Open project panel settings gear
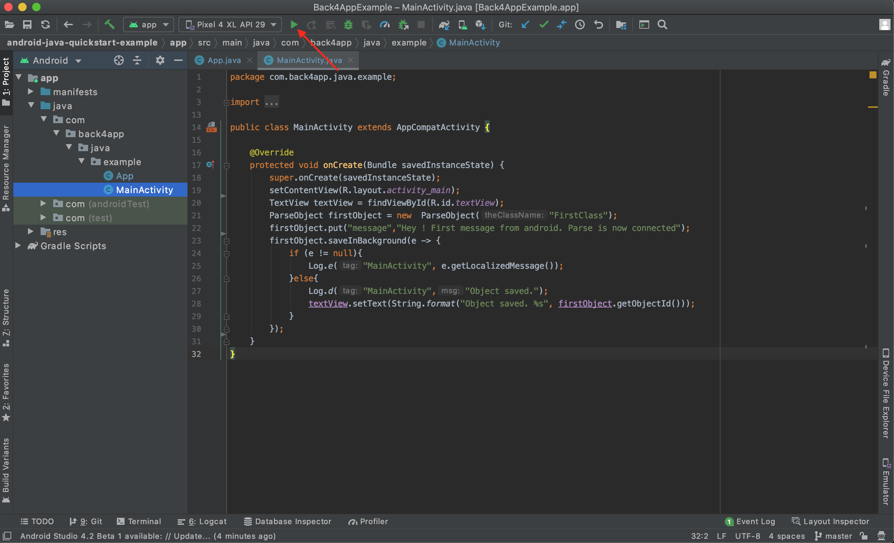This screenshot has width=894, height=543. tap(160, 60)
